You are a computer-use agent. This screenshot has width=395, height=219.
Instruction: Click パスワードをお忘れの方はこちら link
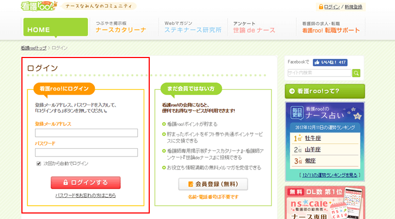coord(86,195)
